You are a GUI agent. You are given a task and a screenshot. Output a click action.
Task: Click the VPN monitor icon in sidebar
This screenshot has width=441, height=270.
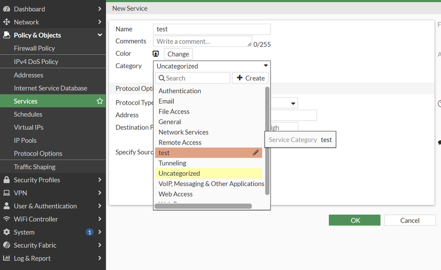tap(6, 193)
